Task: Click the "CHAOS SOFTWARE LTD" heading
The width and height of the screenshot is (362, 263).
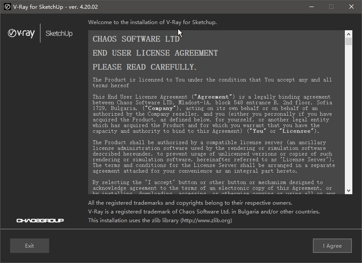Action: click(x=136, y=39)
